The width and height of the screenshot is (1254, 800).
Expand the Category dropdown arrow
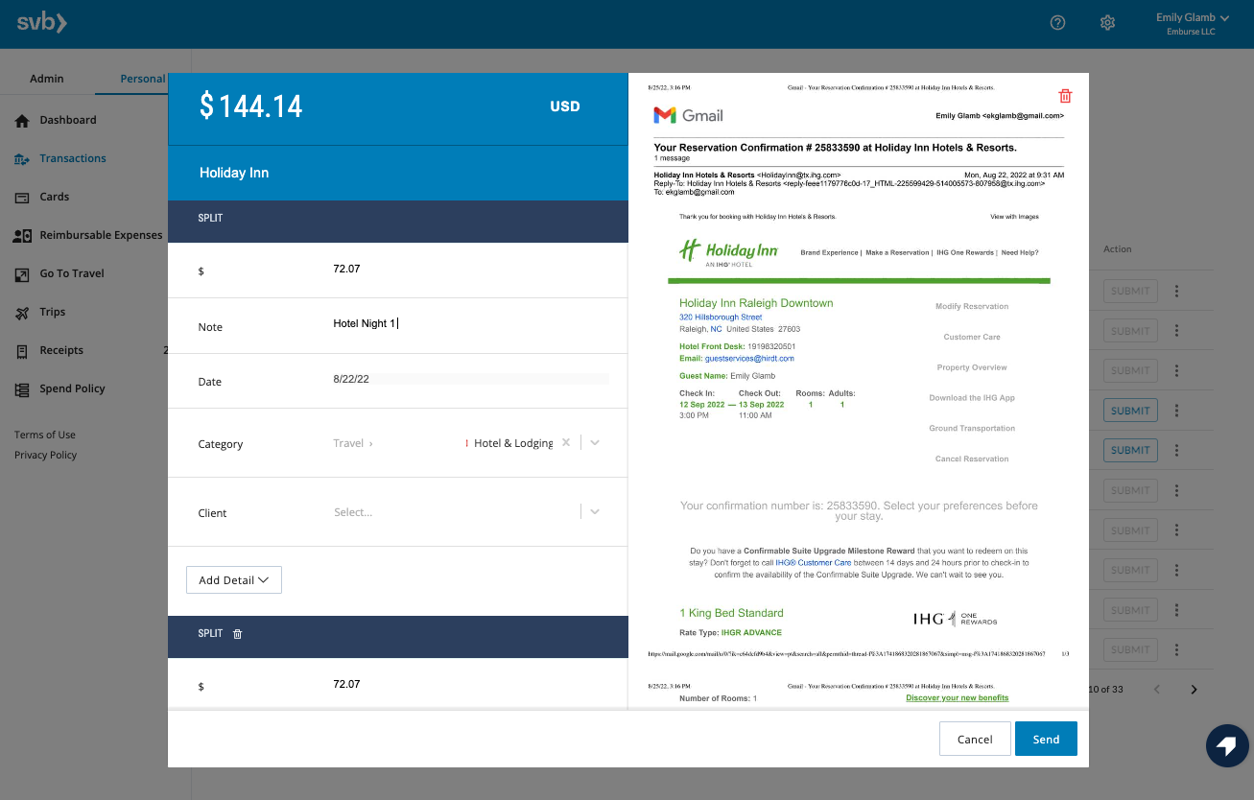(595, 443)
